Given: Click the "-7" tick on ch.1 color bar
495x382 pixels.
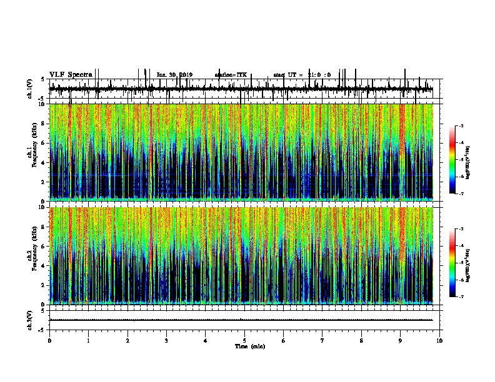Looking at the screenshot, I should [461, 194].
